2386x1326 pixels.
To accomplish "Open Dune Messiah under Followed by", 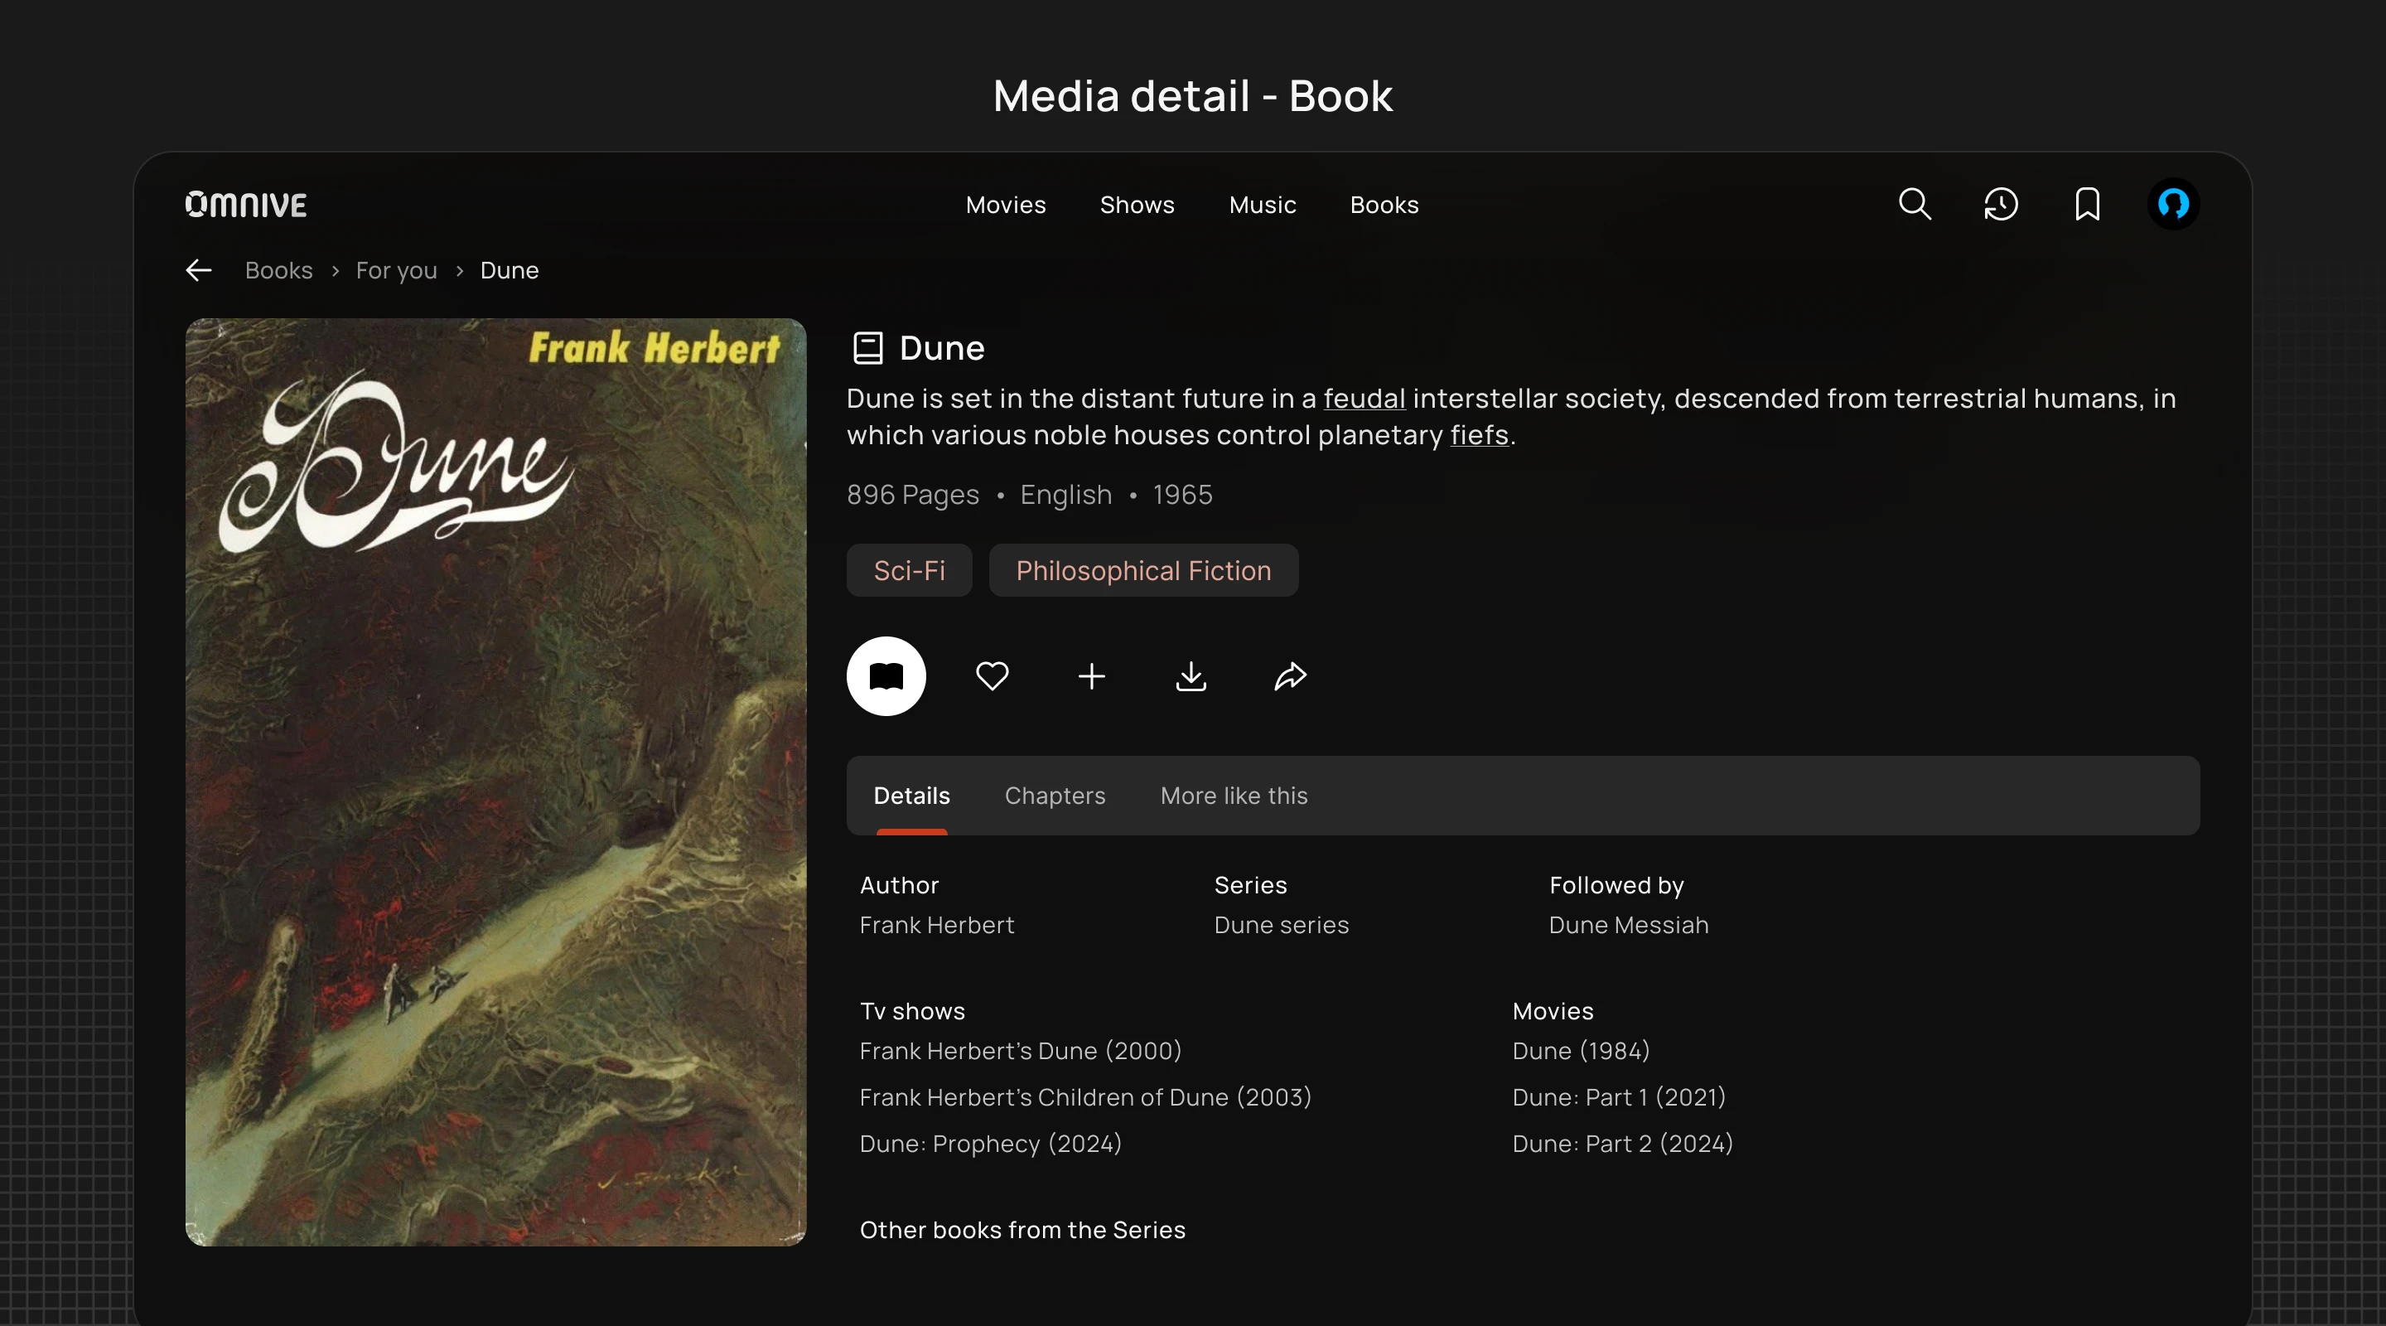I will pos(1628,926).
